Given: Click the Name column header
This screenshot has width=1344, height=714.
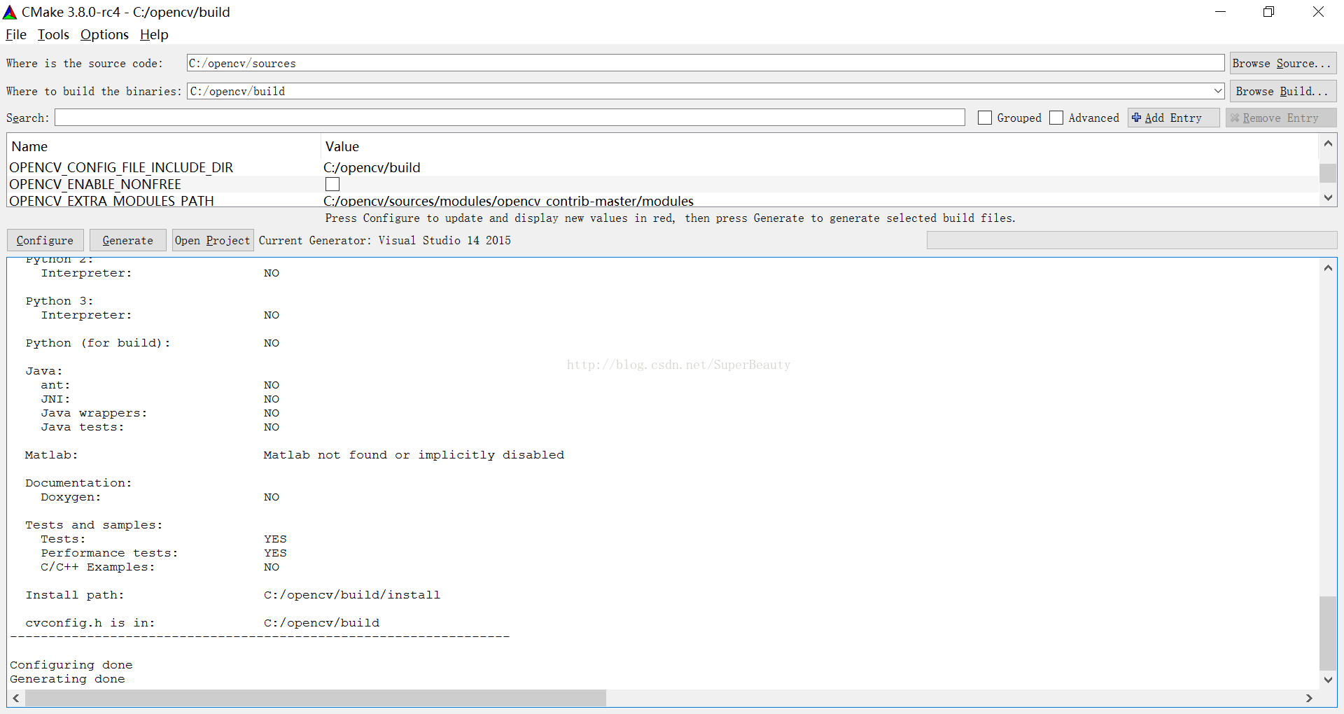Looking at the screenshot, I should coord(164,146).
